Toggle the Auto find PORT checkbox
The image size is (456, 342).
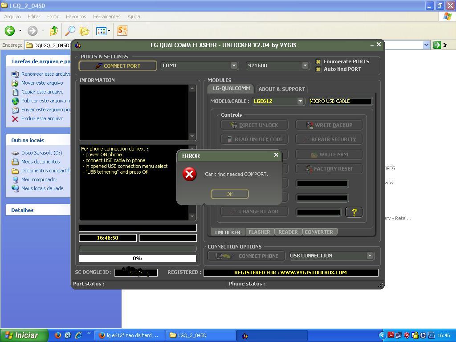318,69
